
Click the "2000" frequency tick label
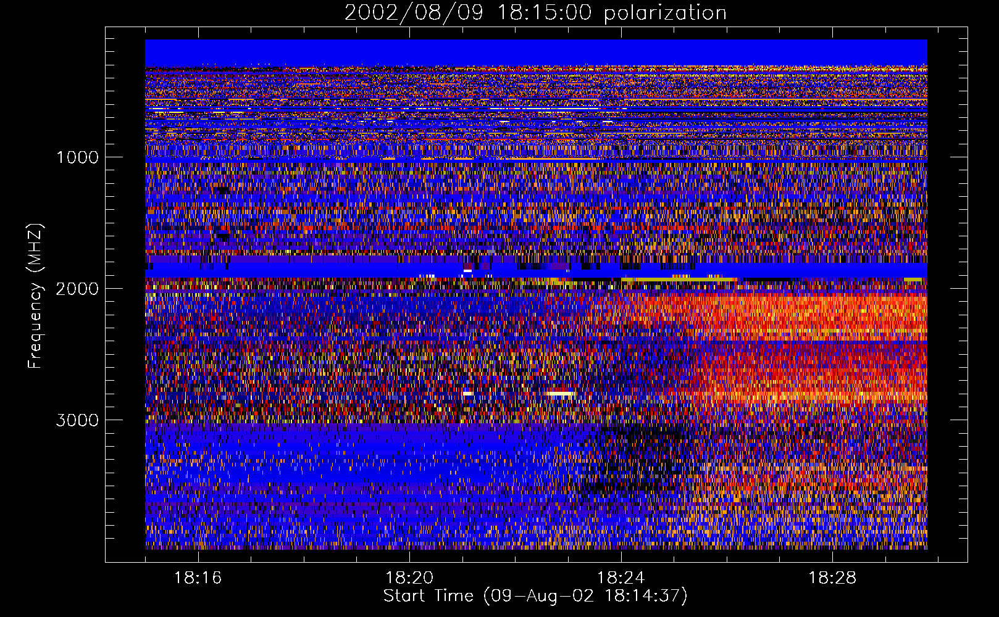click(77, 289)
